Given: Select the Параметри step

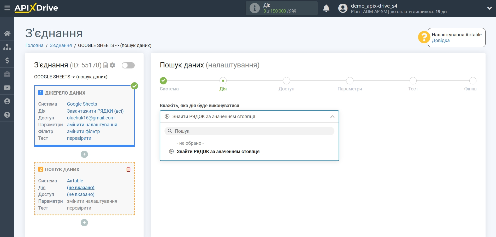Looking at the screenshot, I should pyautogui.click(x=350, y=81).
